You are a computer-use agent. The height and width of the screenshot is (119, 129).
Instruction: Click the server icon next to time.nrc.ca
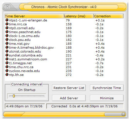pos(7,24)
